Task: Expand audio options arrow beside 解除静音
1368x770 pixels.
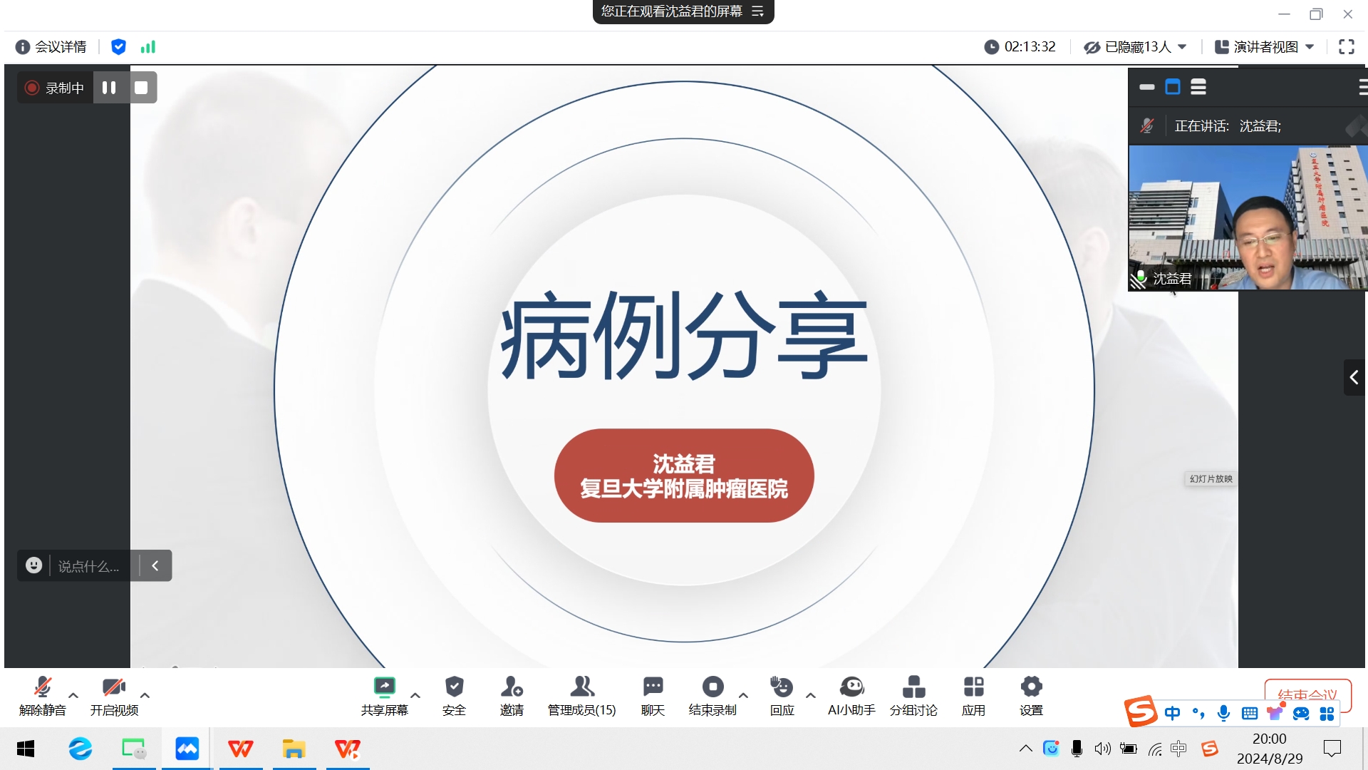Action: [73, 695]
